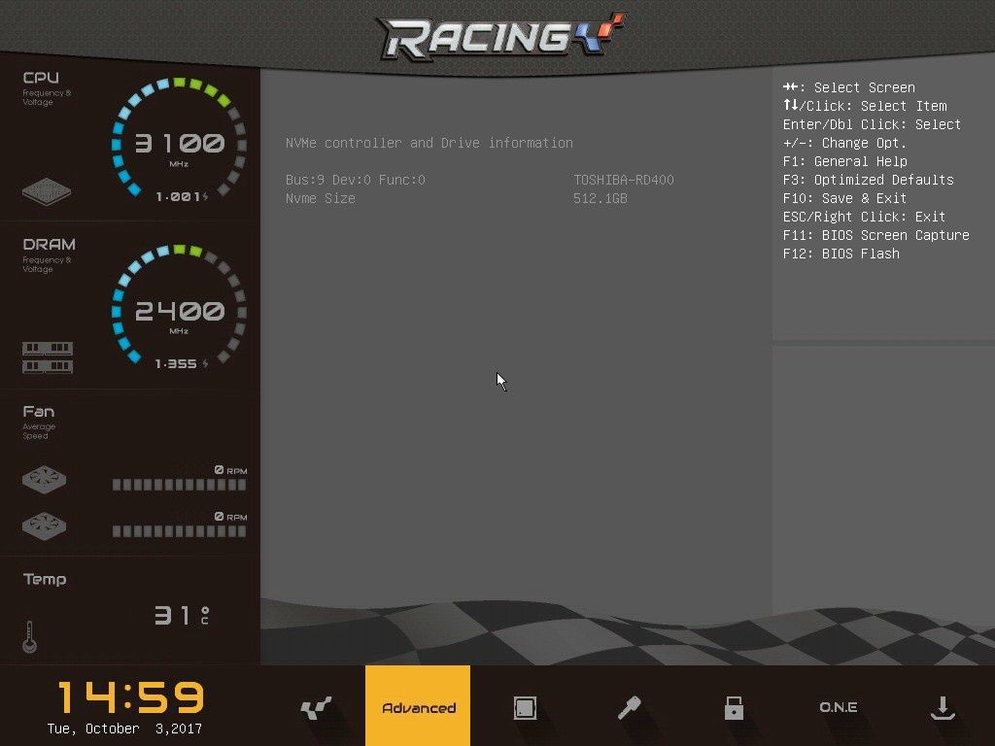Click the first fan icon
This screenshot has width=995, height=746.
[x=44, y=480]
